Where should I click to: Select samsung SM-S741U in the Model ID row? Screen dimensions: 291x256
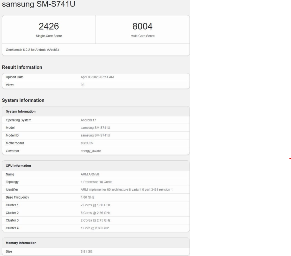pyautogui.click(x=95, y=135)
